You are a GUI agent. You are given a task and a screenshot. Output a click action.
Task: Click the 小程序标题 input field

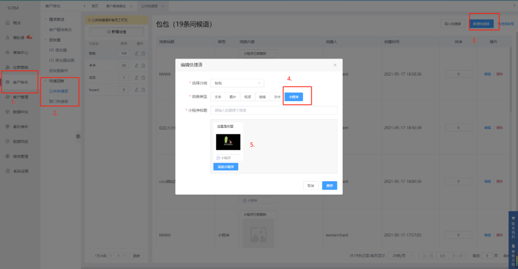point(273,110)
